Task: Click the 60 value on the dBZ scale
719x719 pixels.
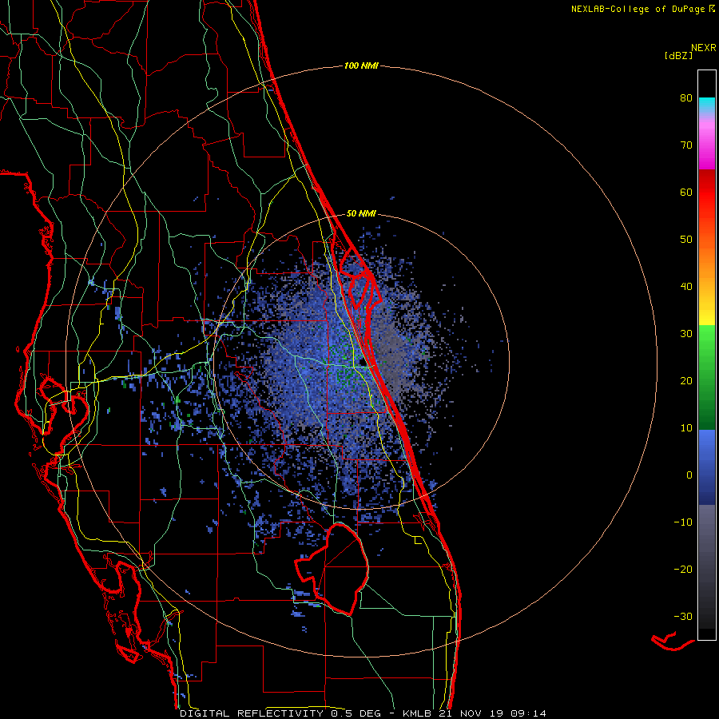Action: click(686, 193)
